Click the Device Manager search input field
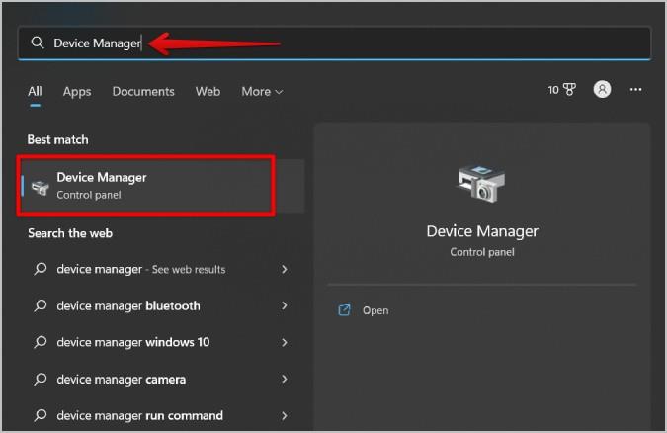 point(334,43)
